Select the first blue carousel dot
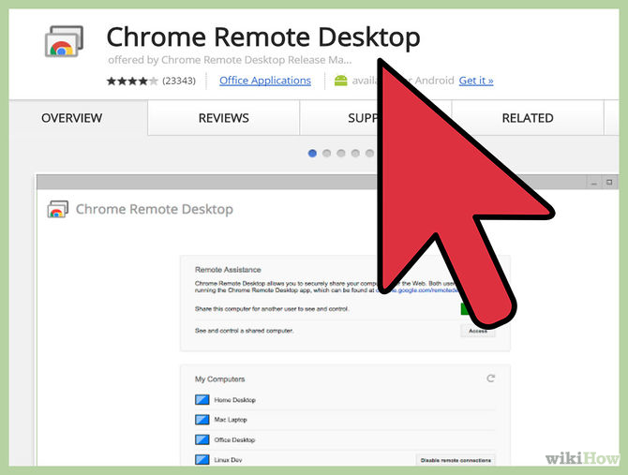Viewport: 628px width, 475px height. click(x=313, y=154)
